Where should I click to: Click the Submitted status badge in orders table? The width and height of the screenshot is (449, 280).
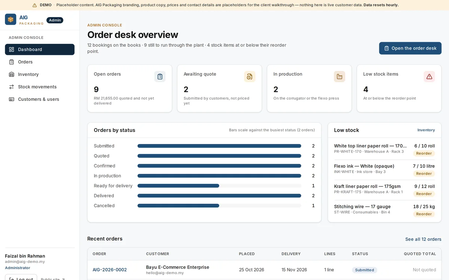pos(364,270)
